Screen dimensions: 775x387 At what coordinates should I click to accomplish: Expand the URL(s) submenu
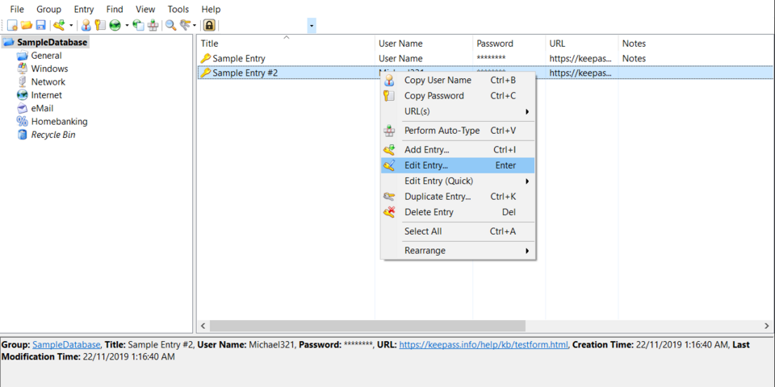(458, 111)
